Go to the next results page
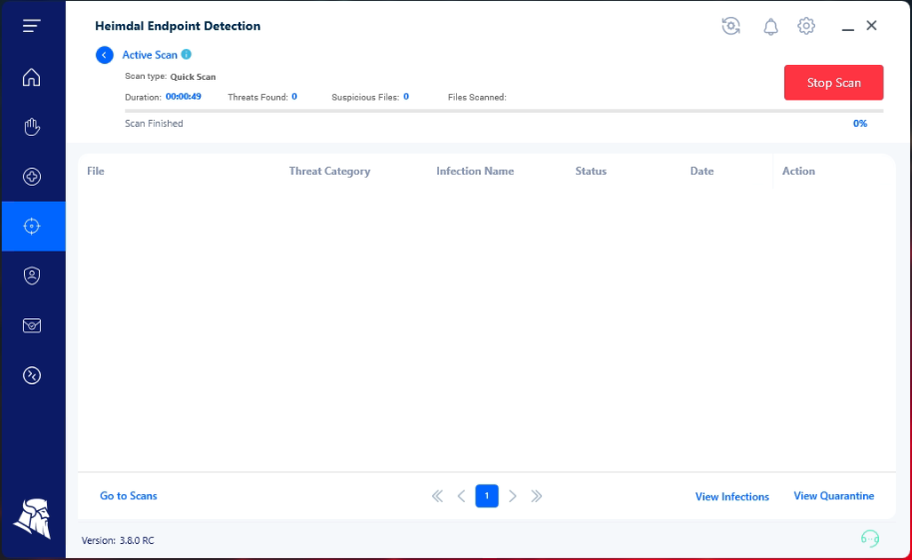The height and width of the screenshot is (560, 912). pyautogui.click(x=513, y=496)
